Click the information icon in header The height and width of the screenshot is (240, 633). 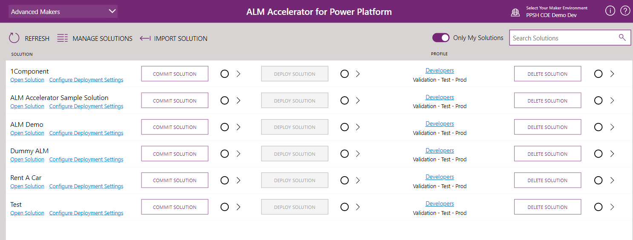click(610, 11)
